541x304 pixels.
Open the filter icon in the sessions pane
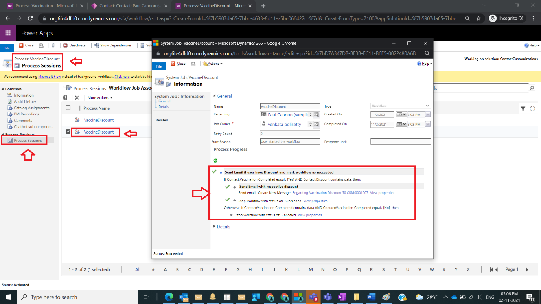pos(523,108)
